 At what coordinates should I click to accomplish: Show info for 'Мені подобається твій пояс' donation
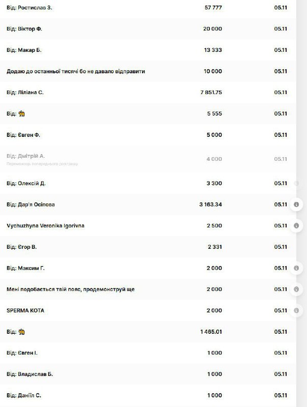click(296, 289)
